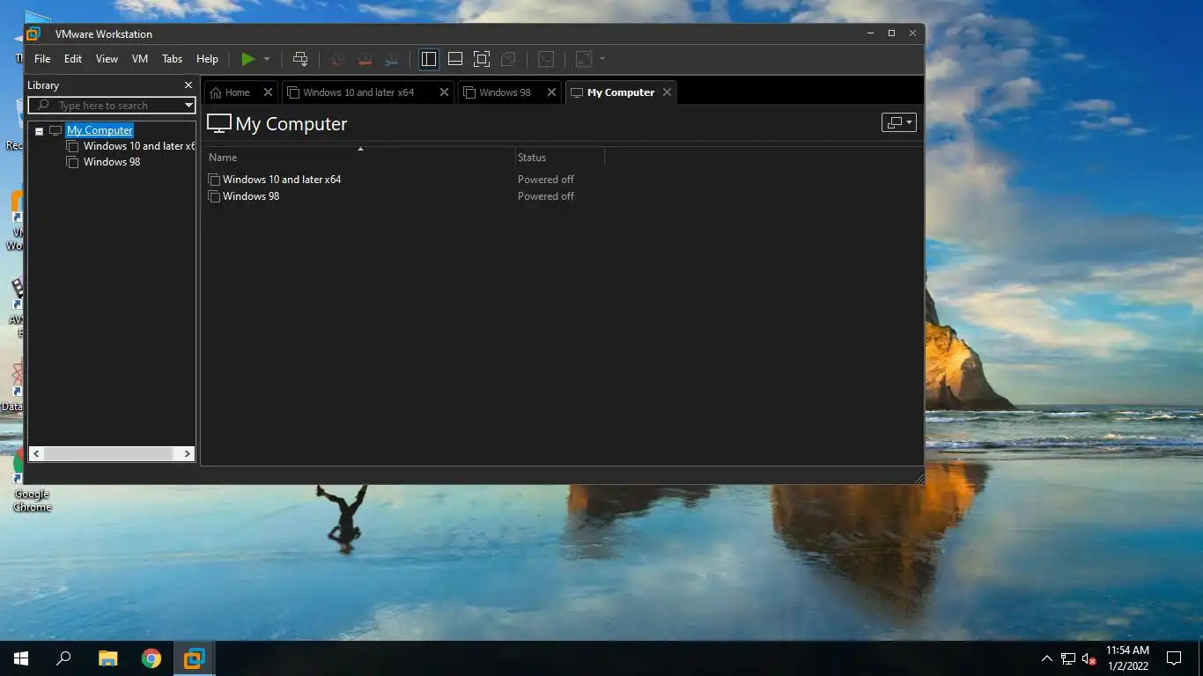
Task: Open the Stretch Guest dropdown arrow
Action: (602, 59)
